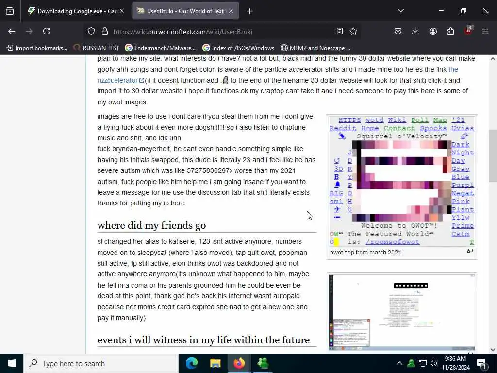Screen dimensions: 497x373
Task: Open Import bookmarks bookmark
Action: click(x=37, y=48)
